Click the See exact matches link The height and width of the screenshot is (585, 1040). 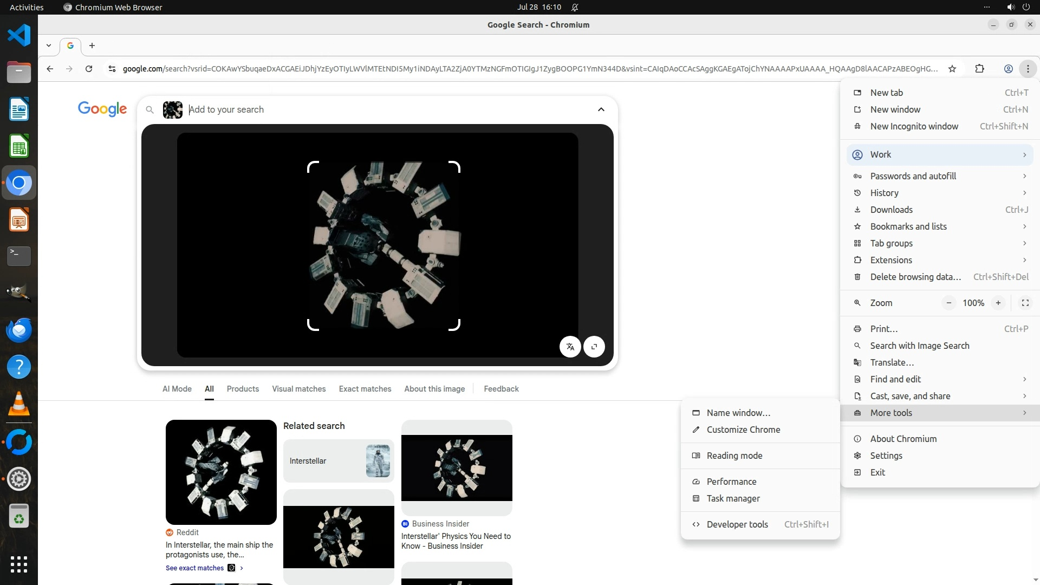[194, 568]
